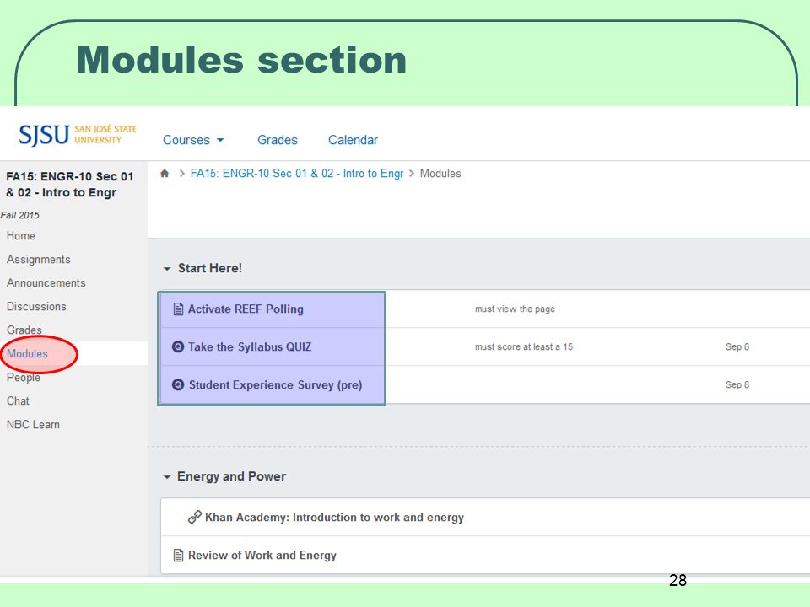The height and width of the screenshot is (607, 810).
Task: Go to Home in course sidebar
Action: [20, 236]
